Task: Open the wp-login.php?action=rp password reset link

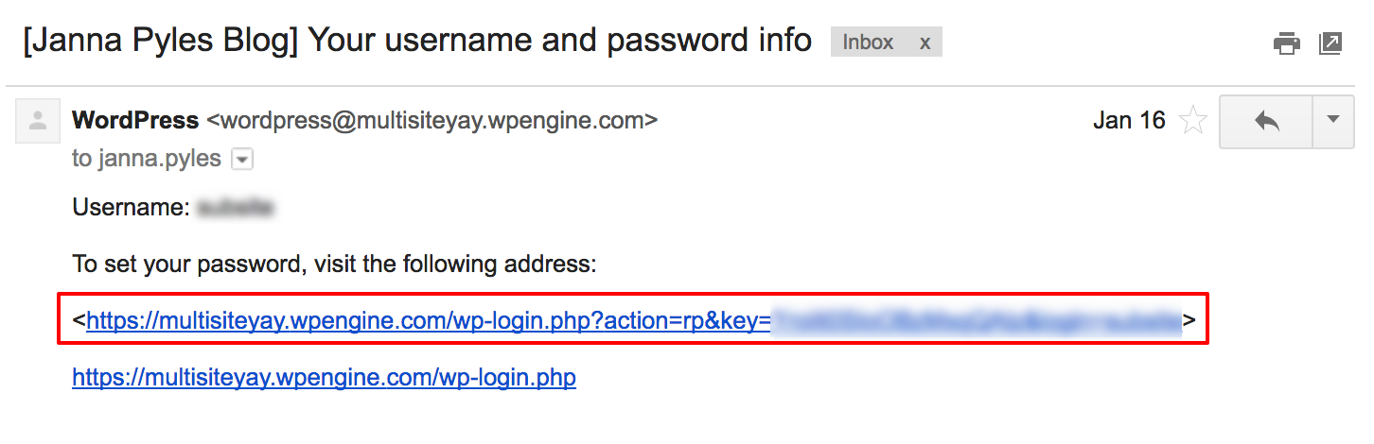Action: (426, 322)
